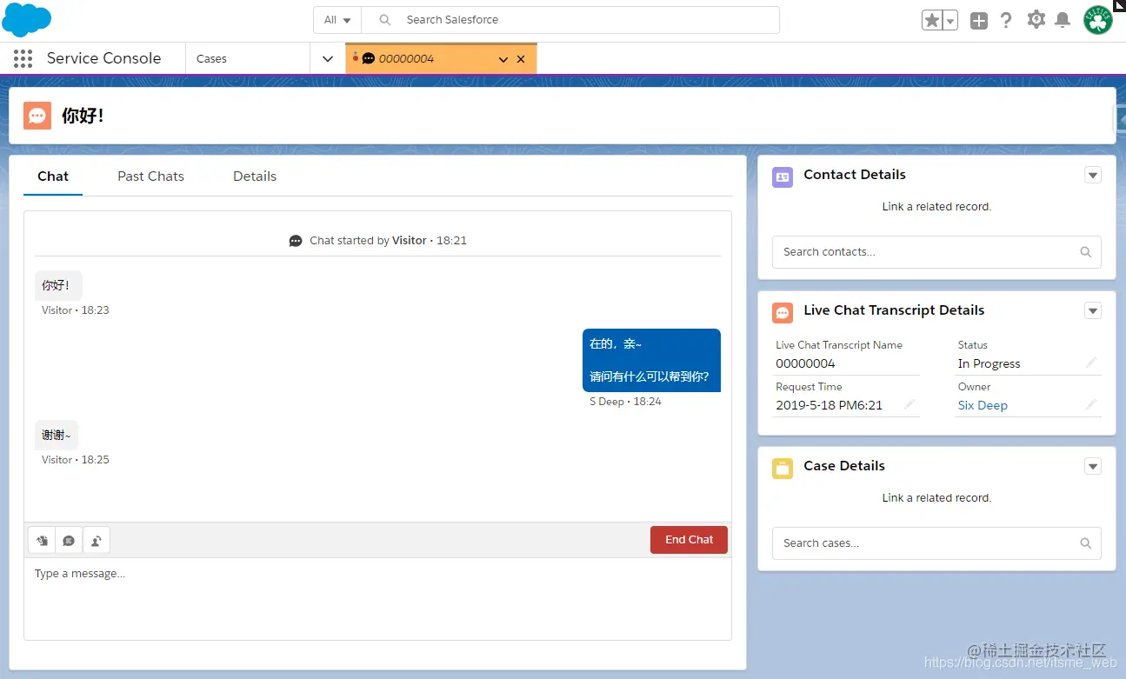This screenshot has width=1126, height=679.
Task: Click the Contact Details card icon
Action: 783,177
